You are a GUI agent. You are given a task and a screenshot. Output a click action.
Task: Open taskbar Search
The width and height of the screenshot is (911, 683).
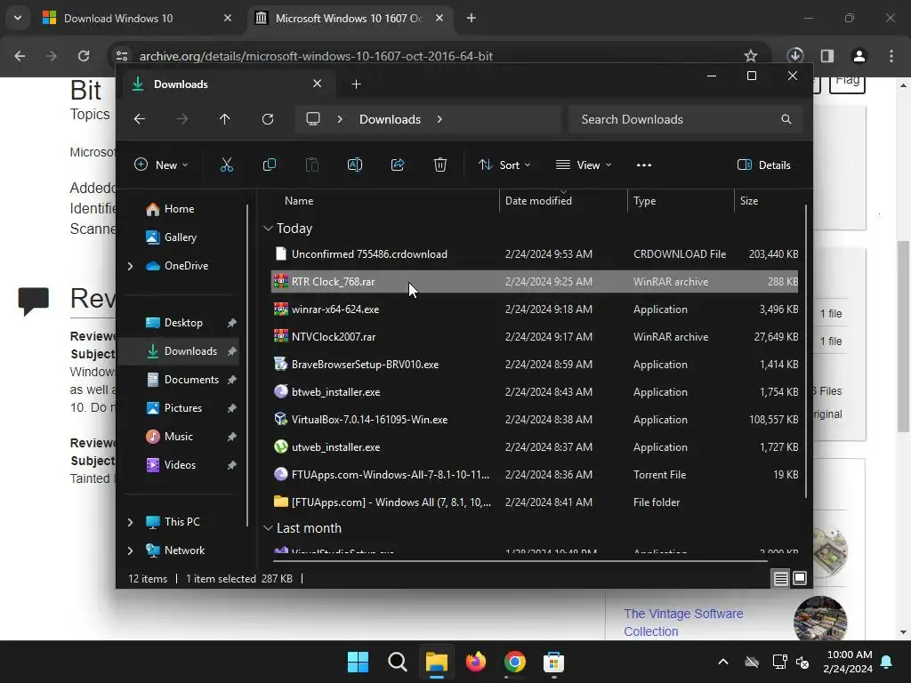tap(398, 662)
